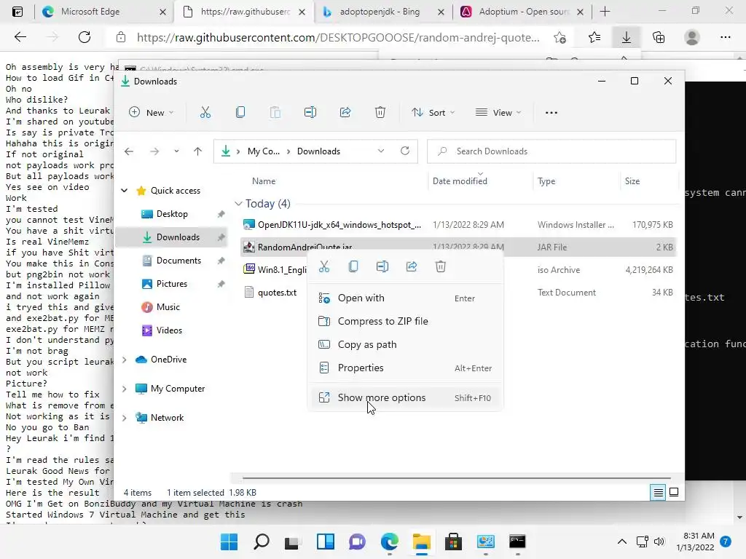Choose Compress to ZIP file
The height and width of the screenshot is (559, 746).
tap(405, 321)
